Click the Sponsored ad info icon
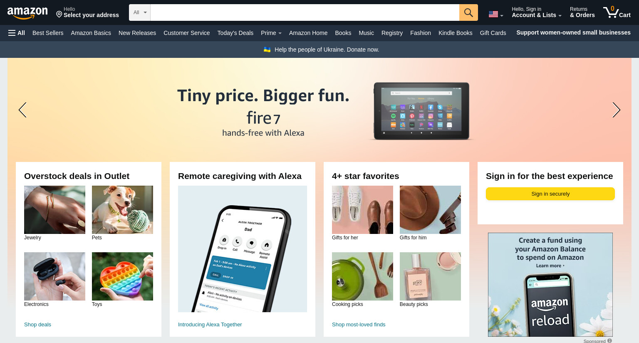Image resolution: width=639 pixels, height=343 pixels. (x=609, y=341)
